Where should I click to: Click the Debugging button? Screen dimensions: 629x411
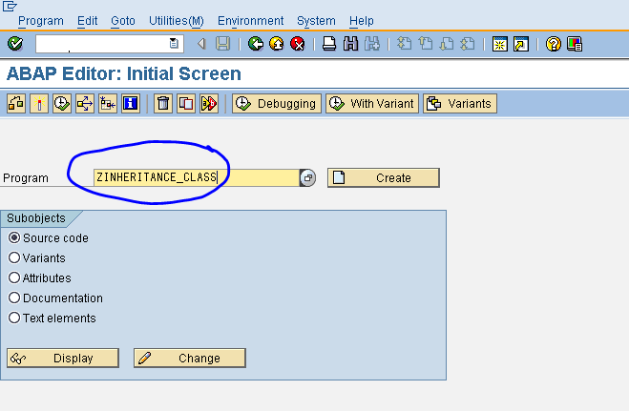pos(277,104)
